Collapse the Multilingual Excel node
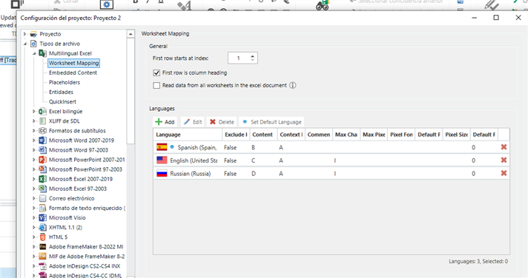Viewport: 528px width, 278px height. click(34, 53)
